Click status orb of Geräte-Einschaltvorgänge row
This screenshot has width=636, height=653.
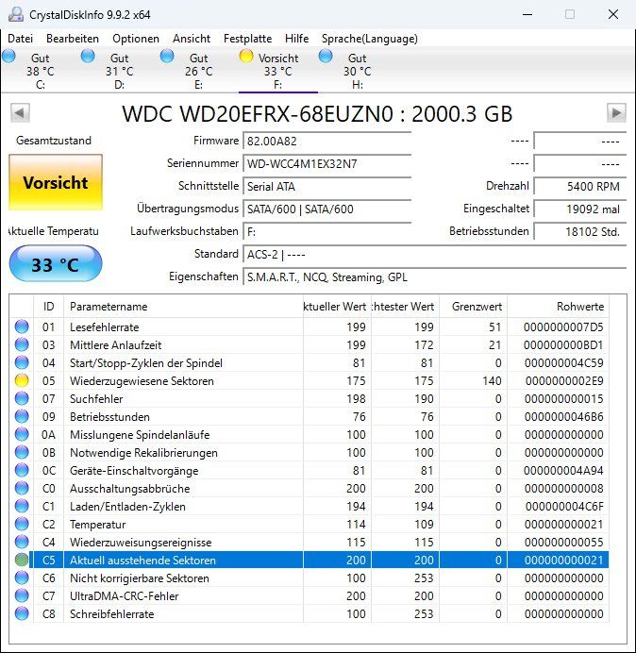click(22, 471)
